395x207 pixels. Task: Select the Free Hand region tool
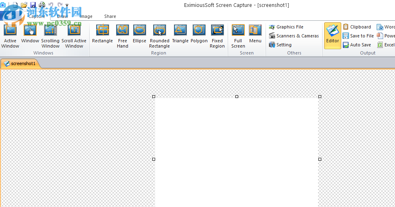click(123, 36)
